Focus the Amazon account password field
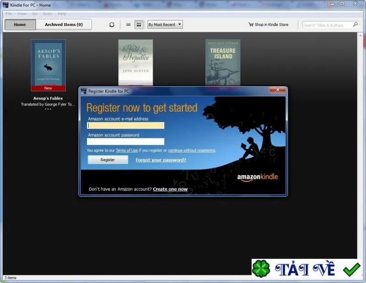 [125, 141]
